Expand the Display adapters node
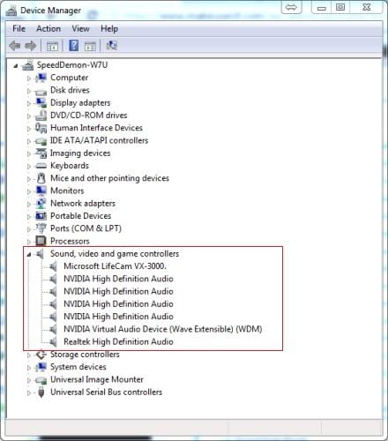Screen dimensions: 388x441 pos(28,103)
